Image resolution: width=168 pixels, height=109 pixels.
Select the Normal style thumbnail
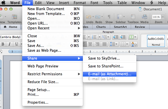coord(156,41)
